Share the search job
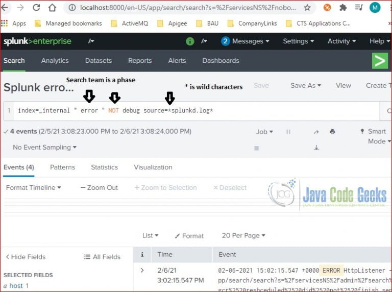This screenshot has width=392, height=292. [316, 132]
